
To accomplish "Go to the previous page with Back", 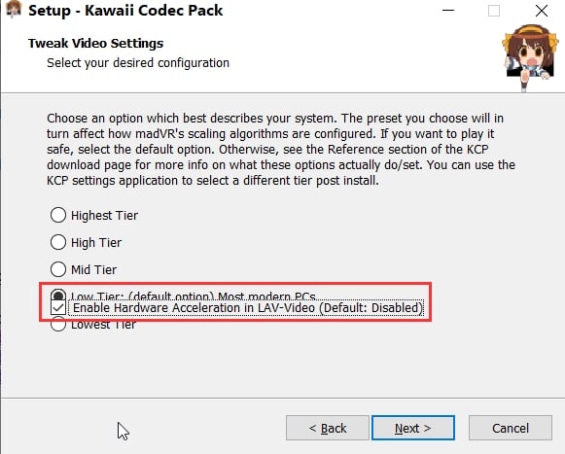I will [x=327, y=428].
